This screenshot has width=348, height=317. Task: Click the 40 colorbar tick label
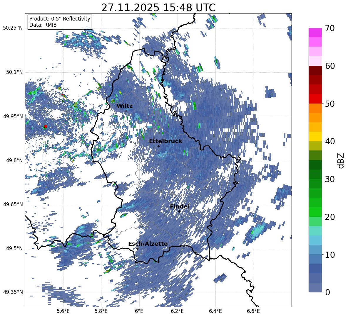pos(330,141)
